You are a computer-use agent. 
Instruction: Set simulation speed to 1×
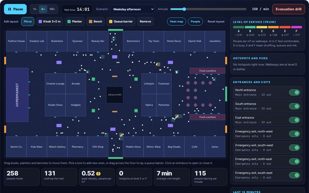(35, 9)
